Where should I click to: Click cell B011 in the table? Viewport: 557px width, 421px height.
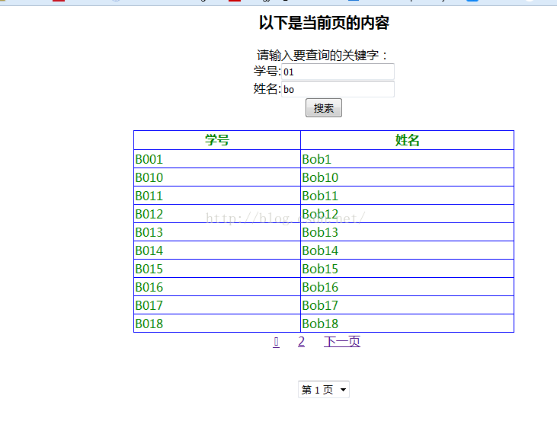click(217, 196)
